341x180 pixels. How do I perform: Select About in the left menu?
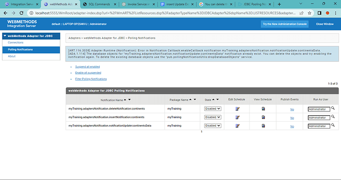click(x=11, y=56)
